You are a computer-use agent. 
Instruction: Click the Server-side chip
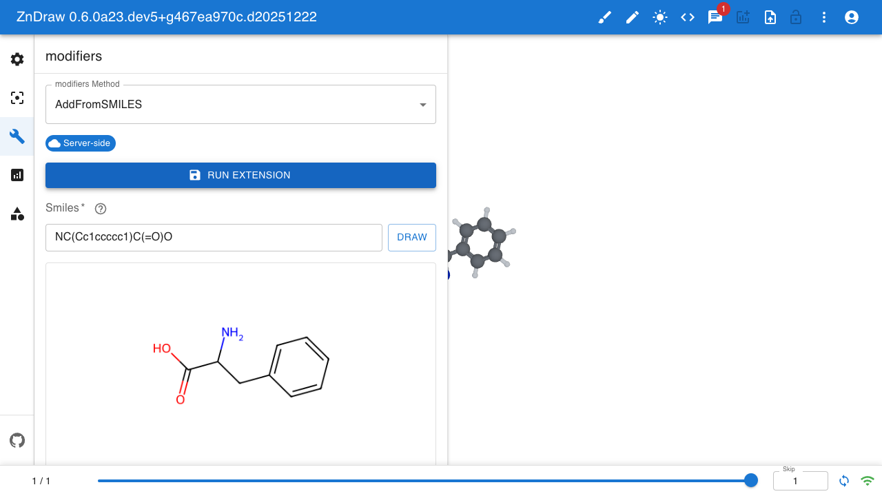81,143
